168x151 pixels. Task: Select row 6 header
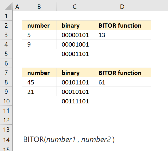tap(6, 63)
